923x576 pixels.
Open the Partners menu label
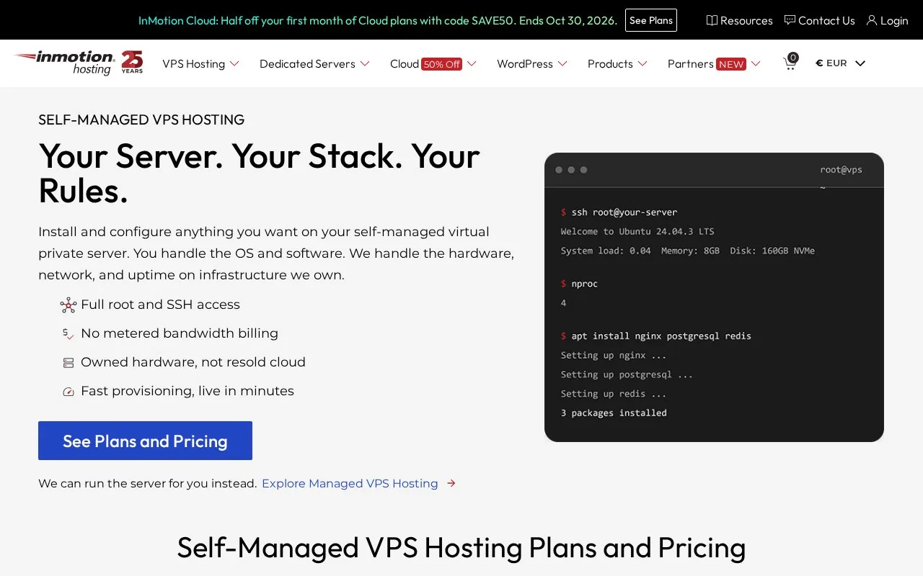[x=690, y=64]
